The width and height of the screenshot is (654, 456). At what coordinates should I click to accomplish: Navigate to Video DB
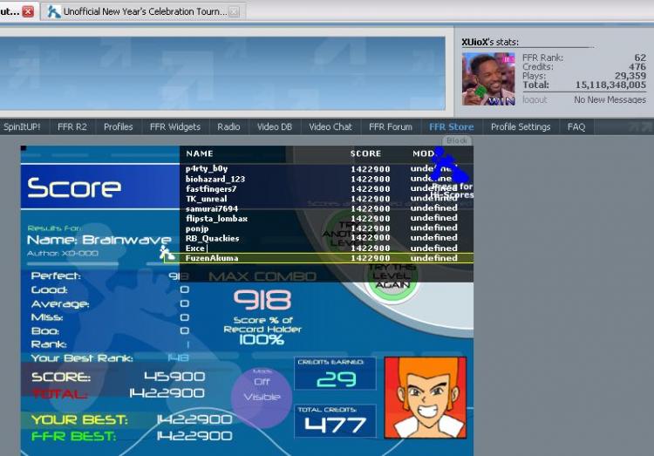click(x=275, y=126)
